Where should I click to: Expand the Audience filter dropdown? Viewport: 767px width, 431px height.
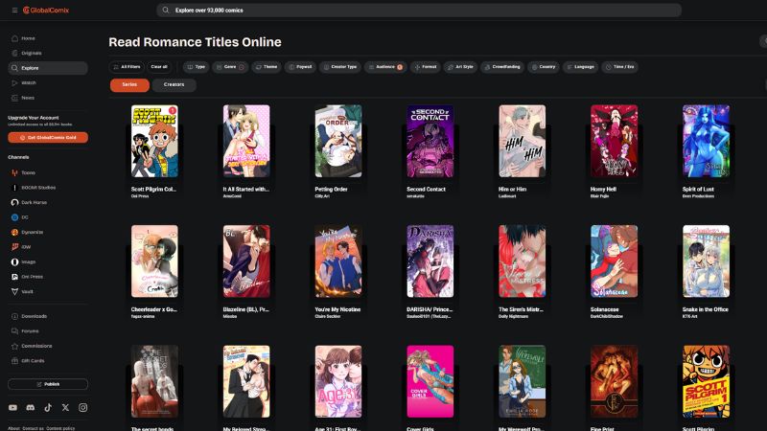click(385, 67)
